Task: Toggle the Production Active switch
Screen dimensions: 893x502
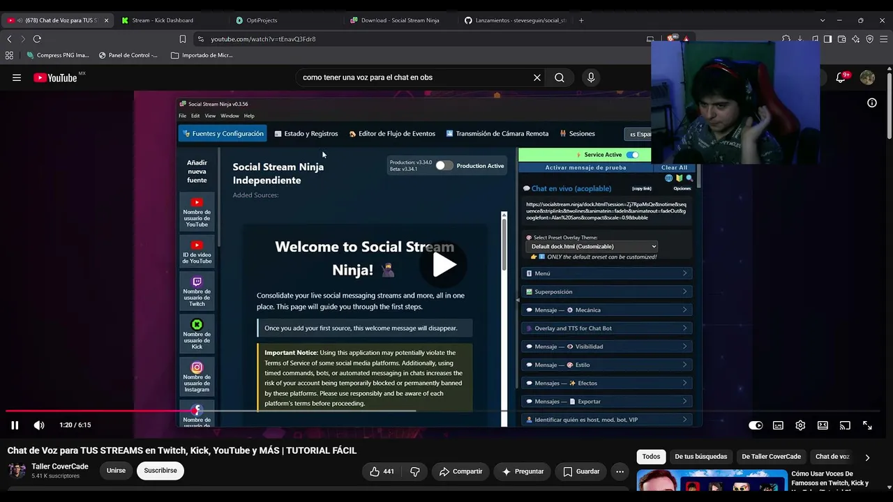Action: click(444, 166)
